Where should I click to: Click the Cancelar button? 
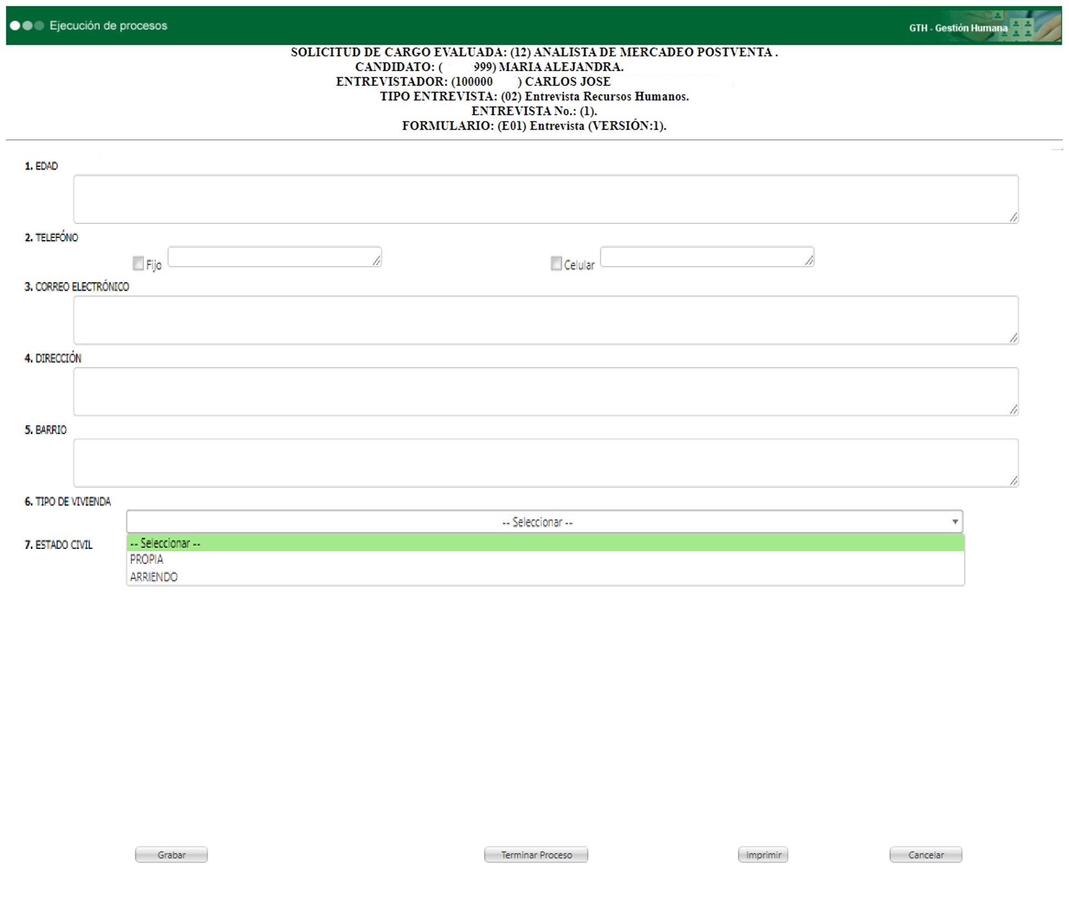[x=925, y=854]
